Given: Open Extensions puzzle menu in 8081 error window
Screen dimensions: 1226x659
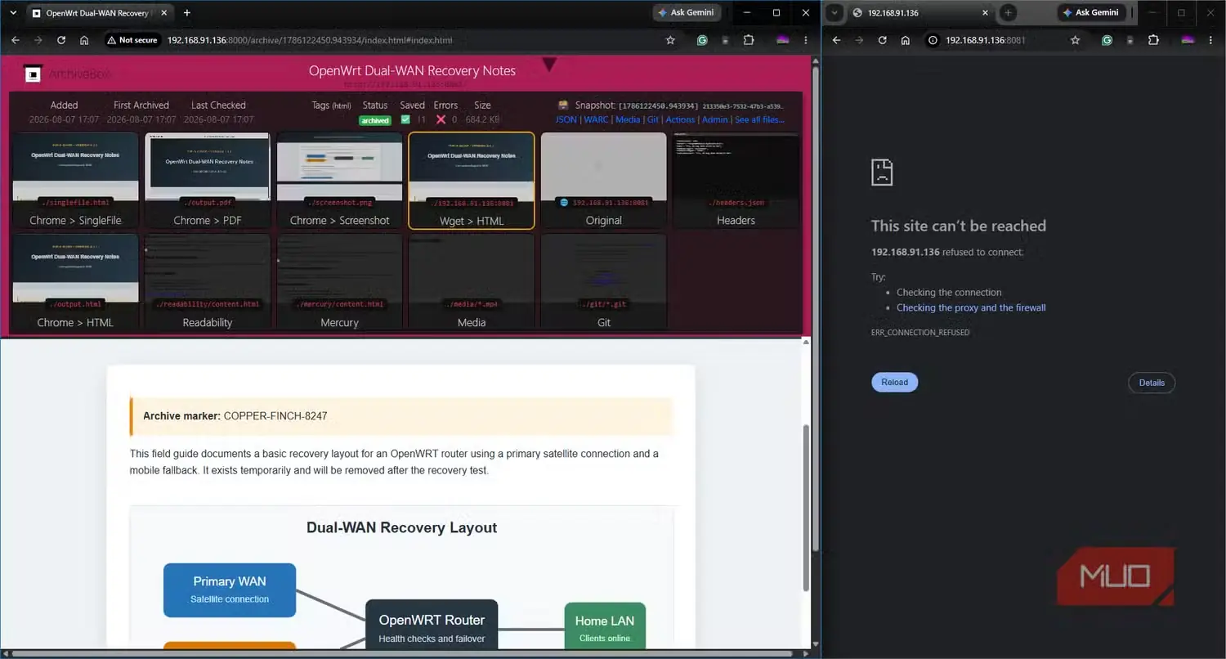Looking at the screenshot, I should click(1153, 40).
